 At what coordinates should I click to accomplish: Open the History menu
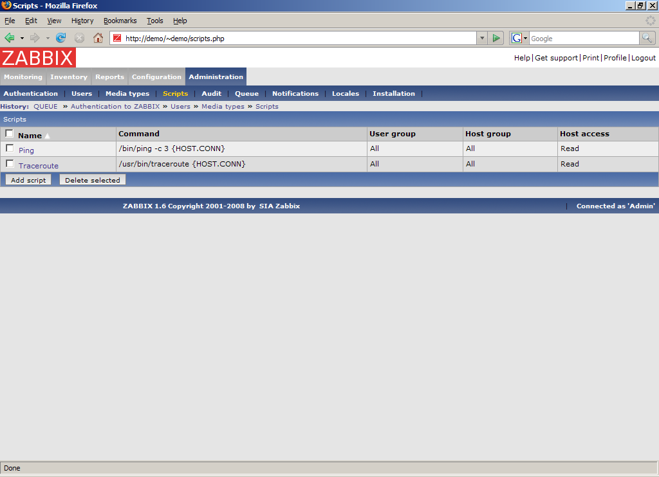tap(82, 21)
